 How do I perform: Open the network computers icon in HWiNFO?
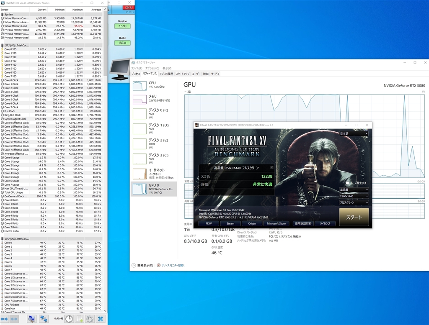[44, 319]
